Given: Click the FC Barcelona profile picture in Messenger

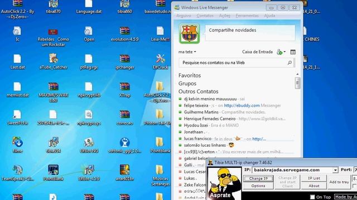Looking at the screenshot, I should click(x=190, y=33).
